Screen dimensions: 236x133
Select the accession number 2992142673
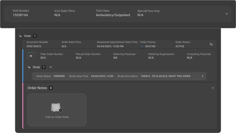(x=34, y=46)
